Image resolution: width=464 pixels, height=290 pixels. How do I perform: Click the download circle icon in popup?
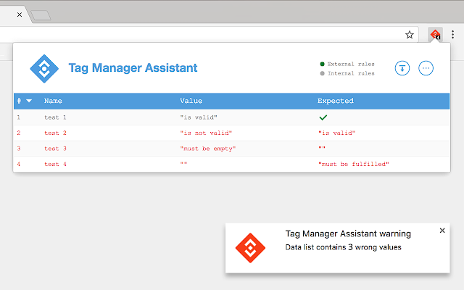coord(402,68)
